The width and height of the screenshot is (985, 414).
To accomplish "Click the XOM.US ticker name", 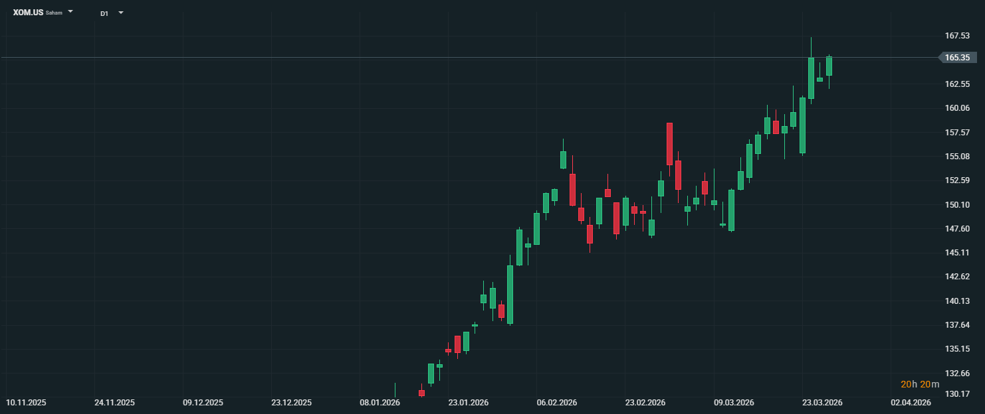I will [28, 13].
